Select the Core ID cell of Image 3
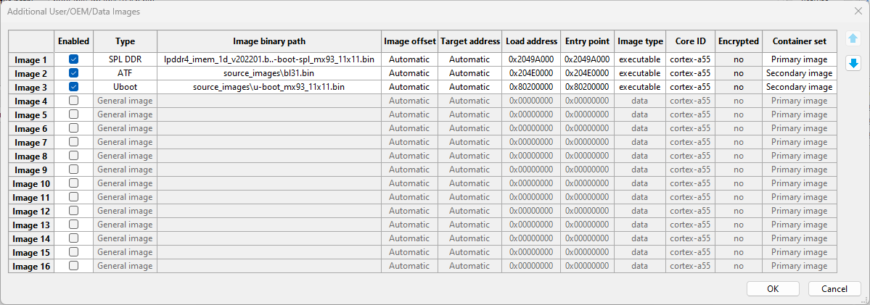870x305 pixels. [x=690, y=87]
